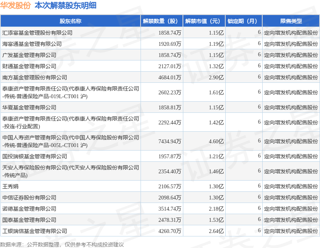Image resolution: width=320 pixels, height=248 pixels.
Task: Click the 数据来源 disclaimer footer text
Action: pos(62,244)
